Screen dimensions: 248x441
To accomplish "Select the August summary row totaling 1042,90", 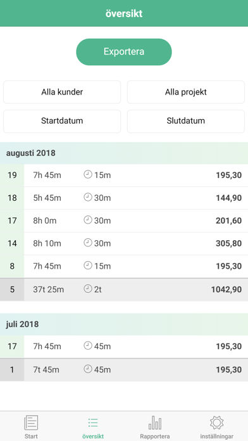I will 124,290.
